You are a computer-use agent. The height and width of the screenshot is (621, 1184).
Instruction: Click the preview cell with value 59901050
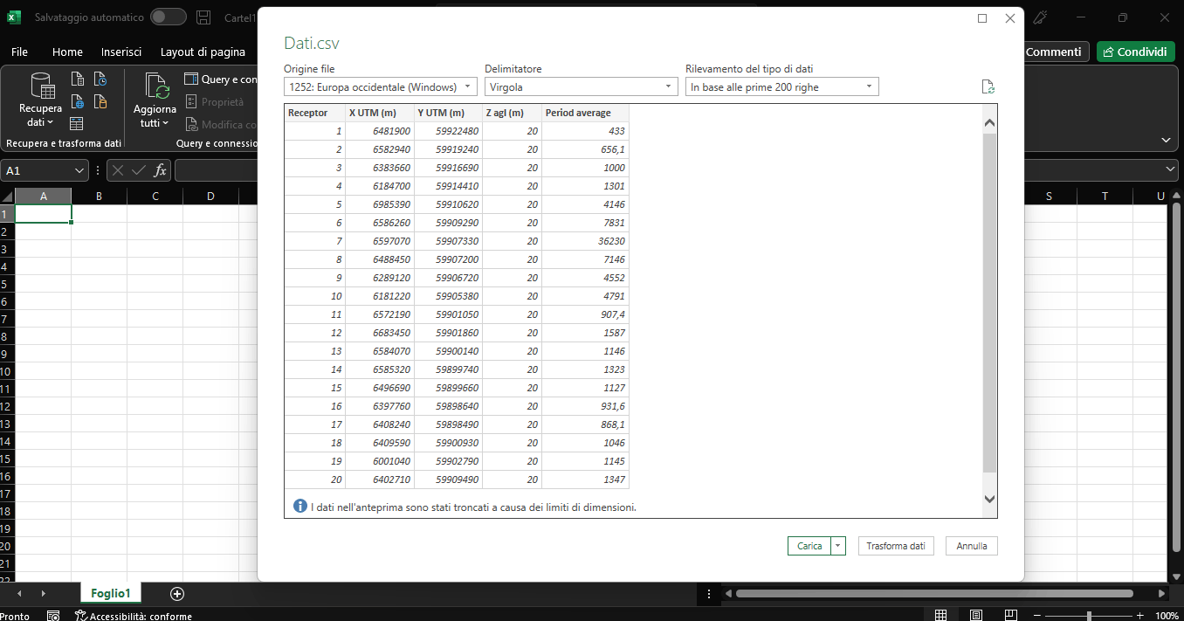coord(449,314)
